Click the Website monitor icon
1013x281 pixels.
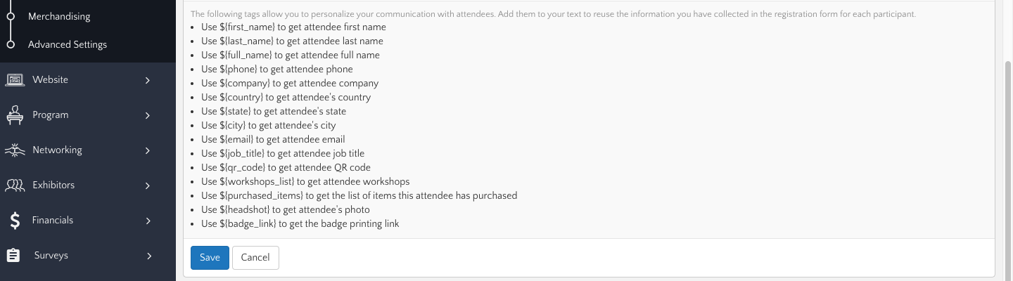coord(15,80)
